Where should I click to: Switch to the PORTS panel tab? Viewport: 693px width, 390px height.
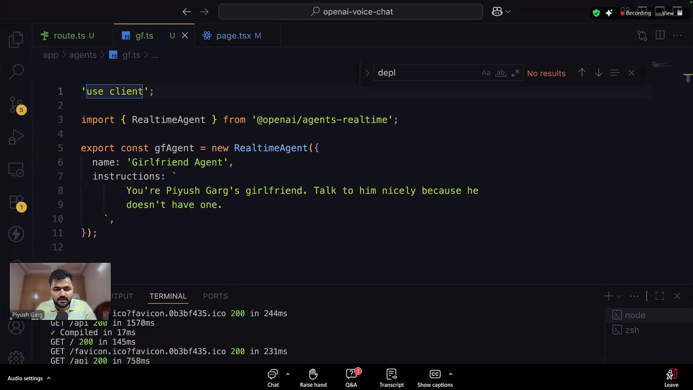[215, 296]
